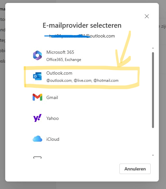Screen dimensions: 166x189
Task: Select the Microsoft 365 provider label
Action: click(x=60, y=52)
